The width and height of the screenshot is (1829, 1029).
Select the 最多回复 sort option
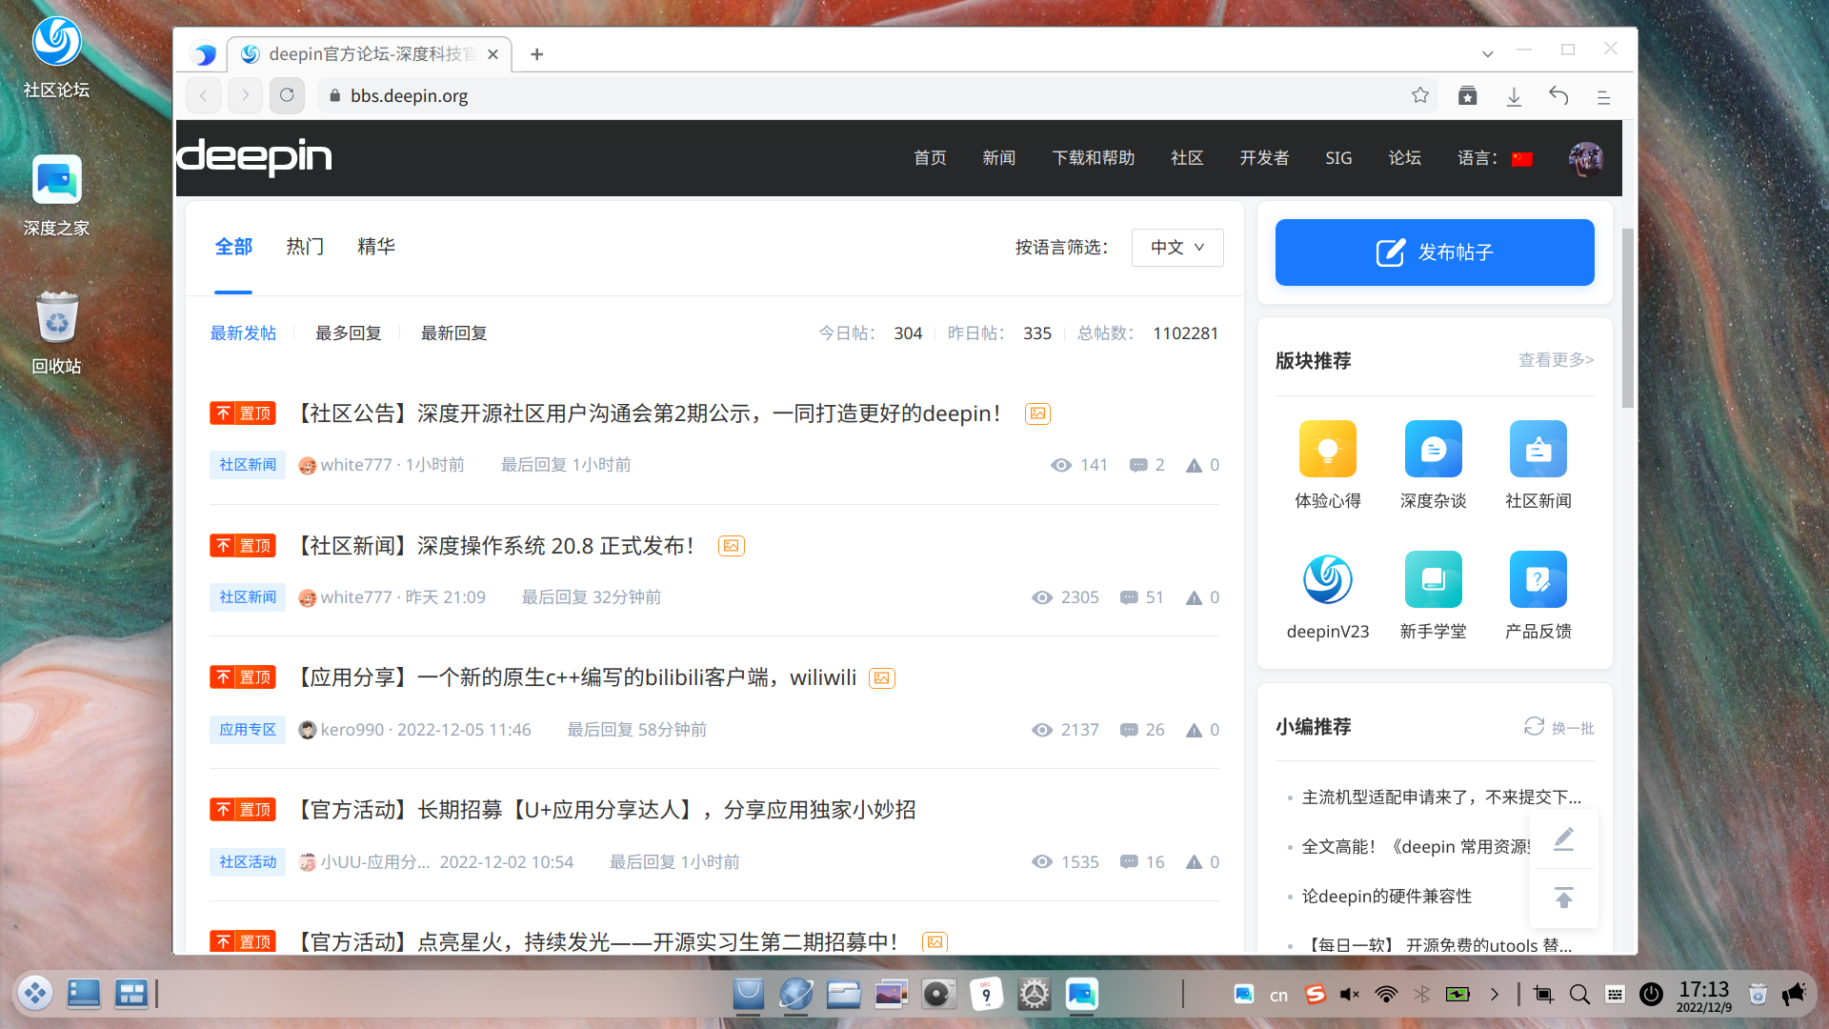(349, 333)
